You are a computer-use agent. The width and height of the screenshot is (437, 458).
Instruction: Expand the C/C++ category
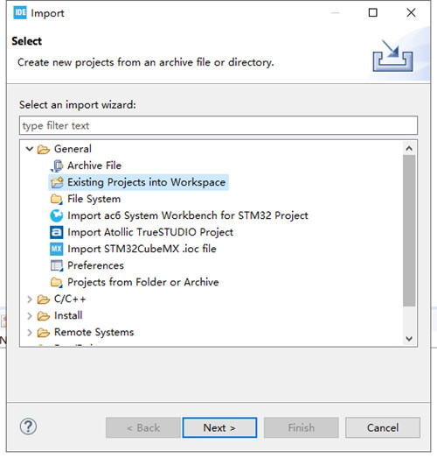click(x=30, y=299)
